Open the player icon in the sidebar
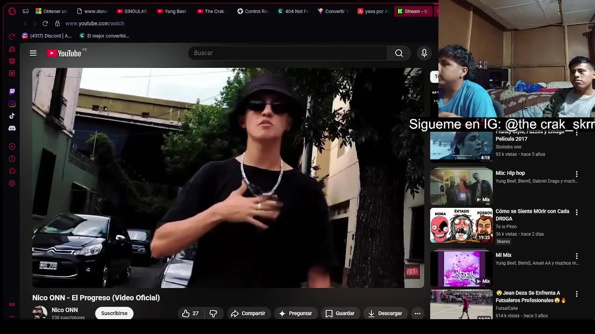This screenshot has width=595, height=334. click(12, 147)
